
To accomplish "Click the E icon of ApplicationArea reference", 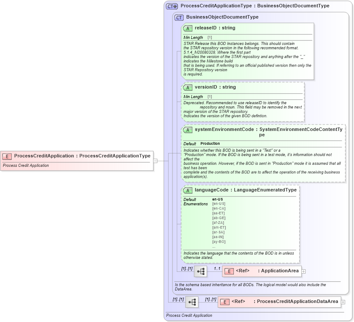I will tap(228, 271).
